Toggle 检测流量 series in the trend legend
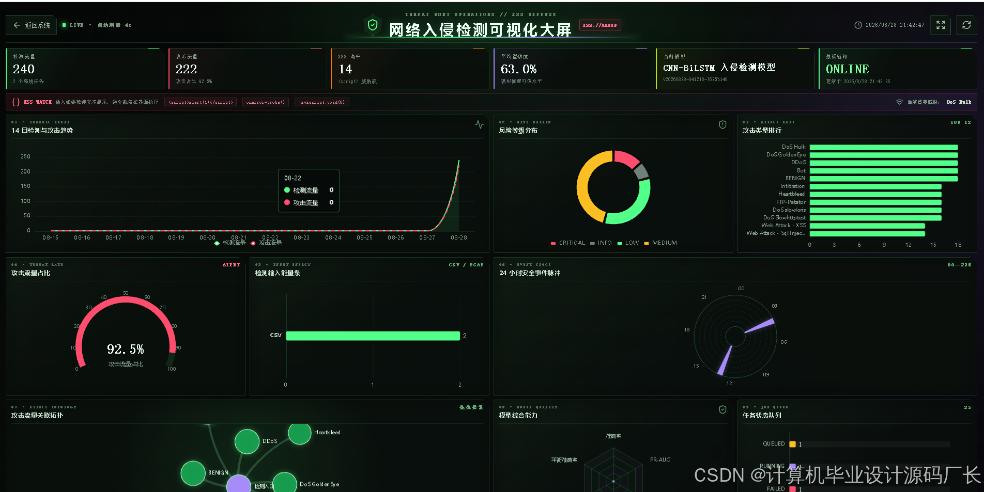 coord(230,243)
